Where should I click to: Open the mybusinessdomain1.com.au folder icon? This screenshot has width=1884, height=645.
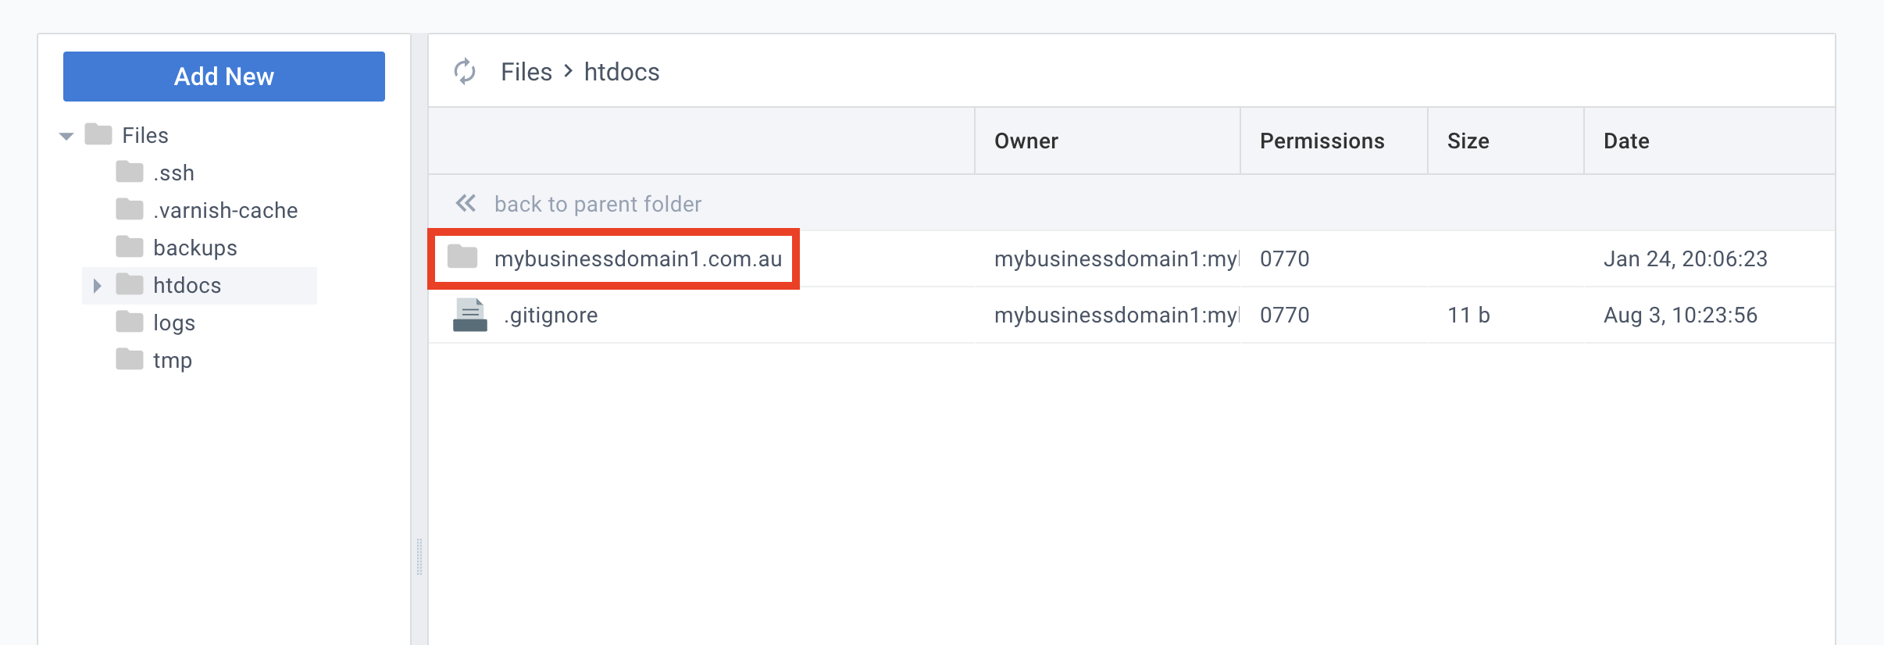click(x=462, y=257)
